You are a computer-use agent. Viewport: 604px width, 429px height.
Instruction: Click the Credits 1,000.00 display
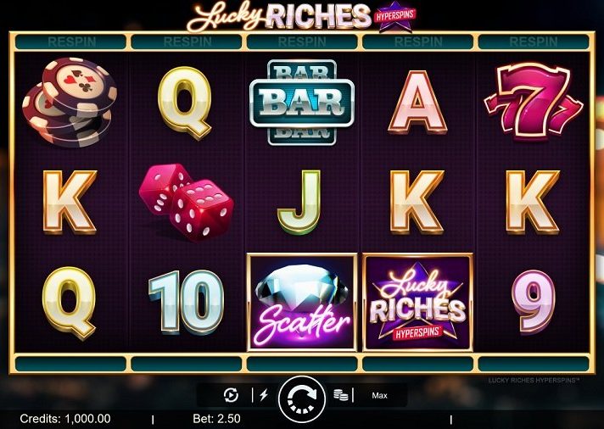(x=65, y=419)
